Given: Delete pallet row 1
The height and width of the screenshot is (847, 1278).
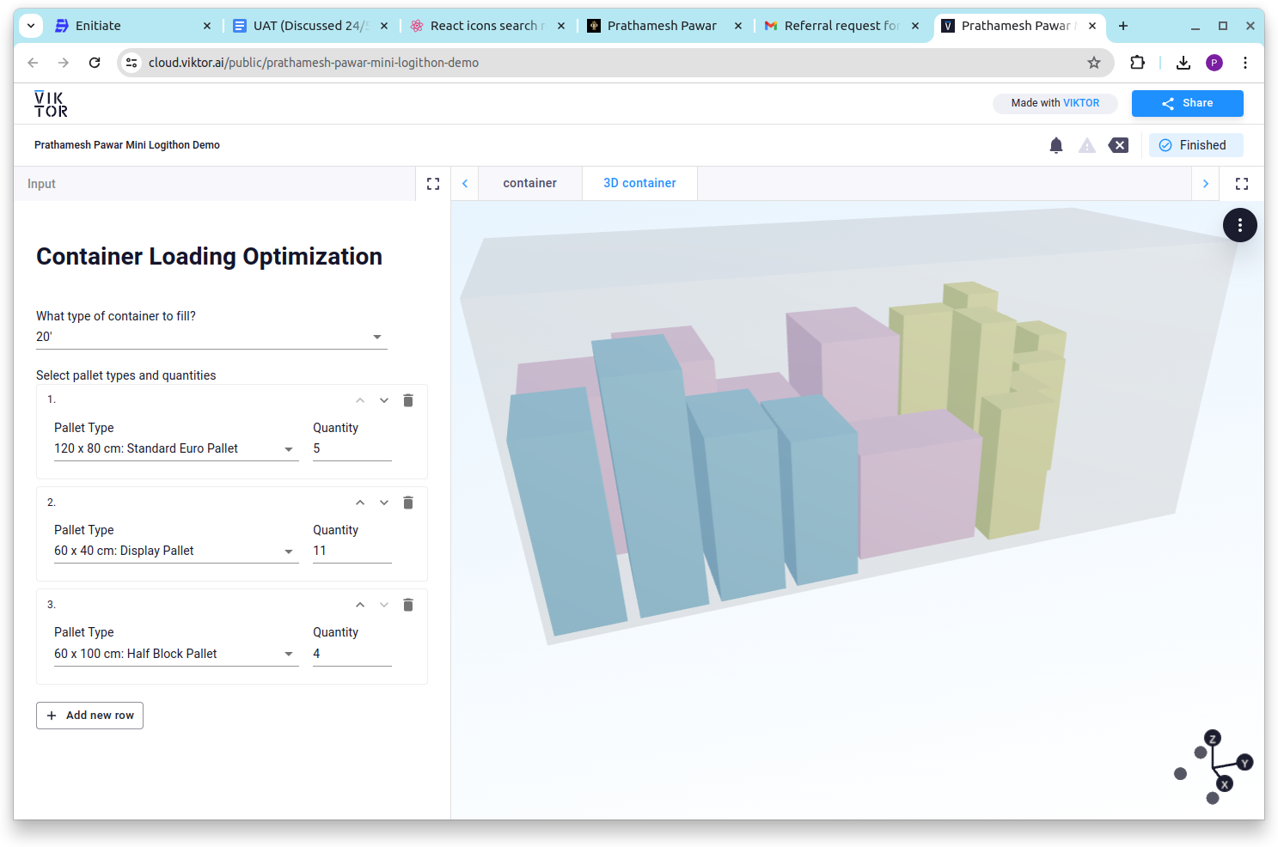Looking at the screenshot, I should [x=408, y=400].
